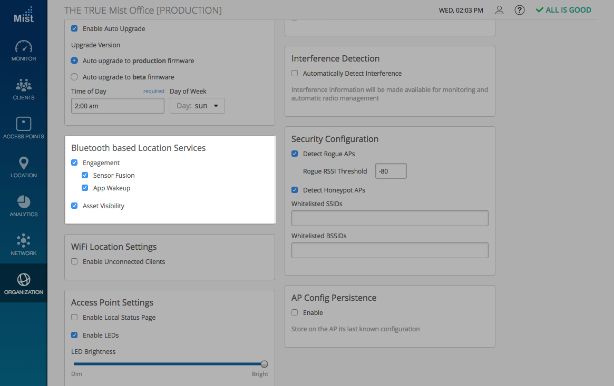
Task: Select auto upgrade to beta firmware
Action: coord(74,77)
